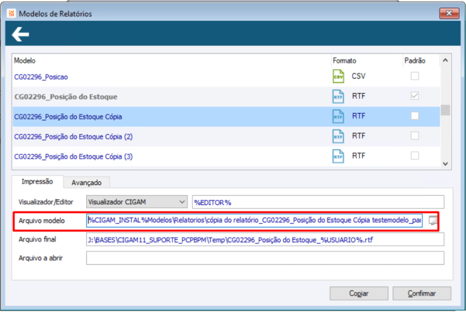The image size is (466, 312).
Task: Toggle Padrão checkbox for Posição do Estoque Cópia
Action: point(415,116)
